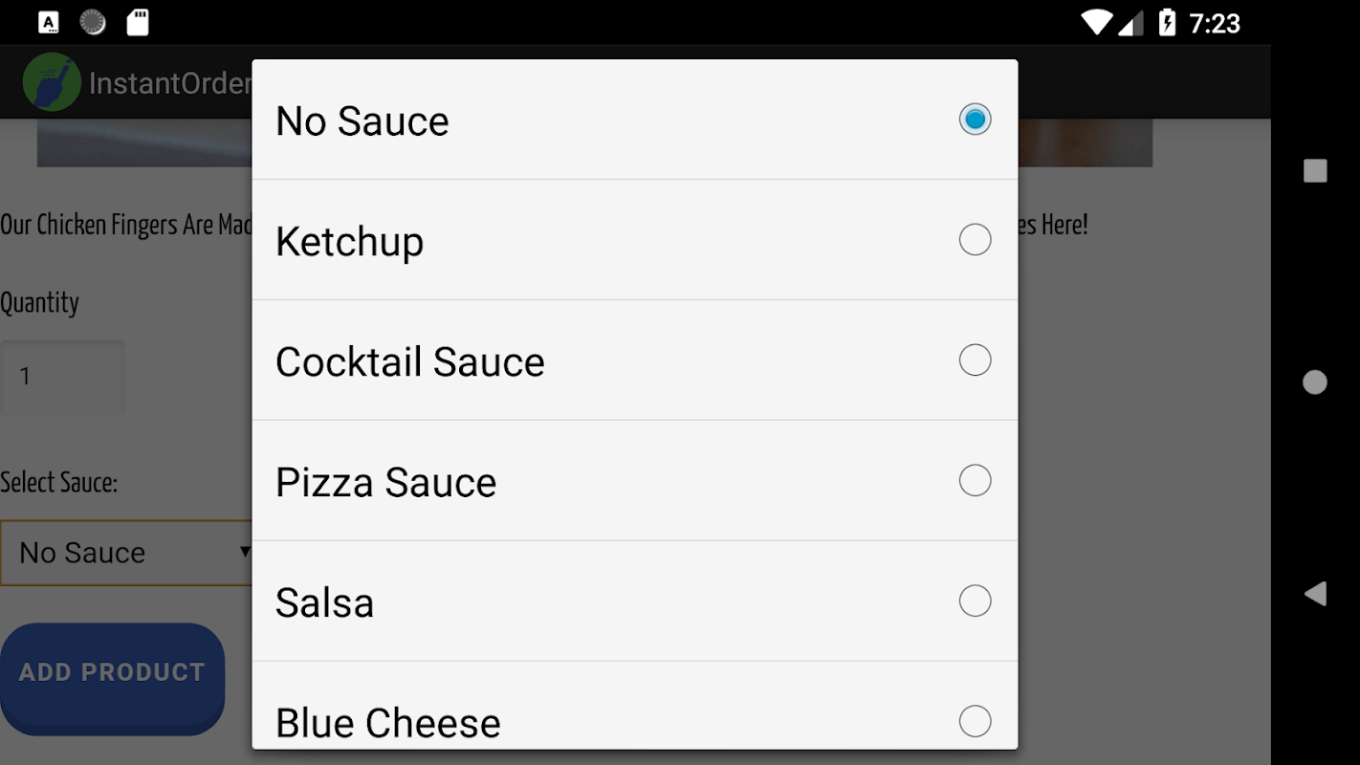Tap the keyboard 'A' notification icon
1360x765 pixels.
pyautogui.click(x=49, y=22)
